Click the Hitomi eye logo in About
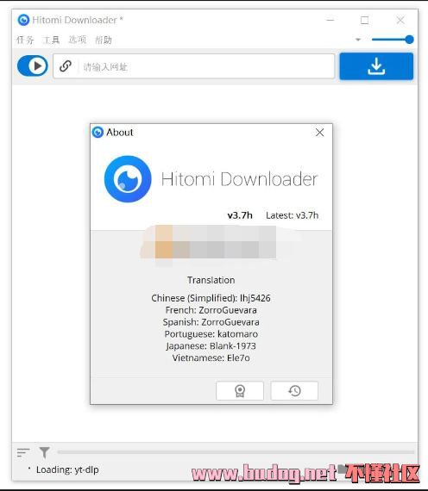The image size is (428, 491). pyautogui.click(x=128, y=179)
